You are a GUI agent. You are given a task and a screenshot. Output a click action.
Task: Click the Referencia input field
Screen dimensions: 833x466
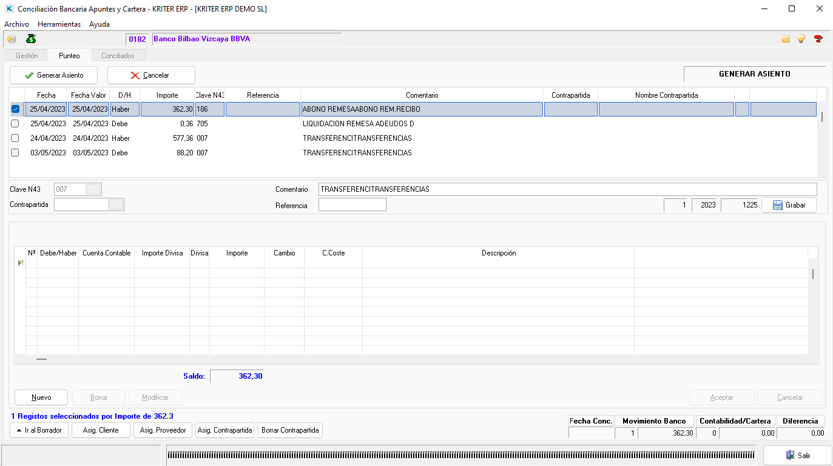(352, 205)
